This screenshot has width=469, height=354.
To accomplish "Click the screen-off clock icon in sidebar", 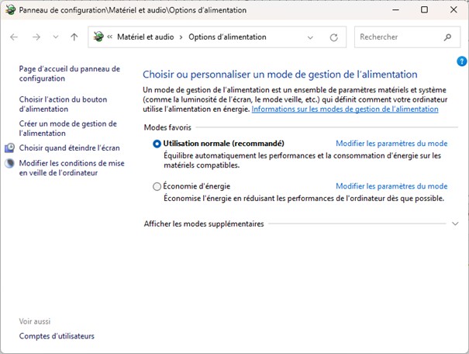I will click(x=9, y=148).
